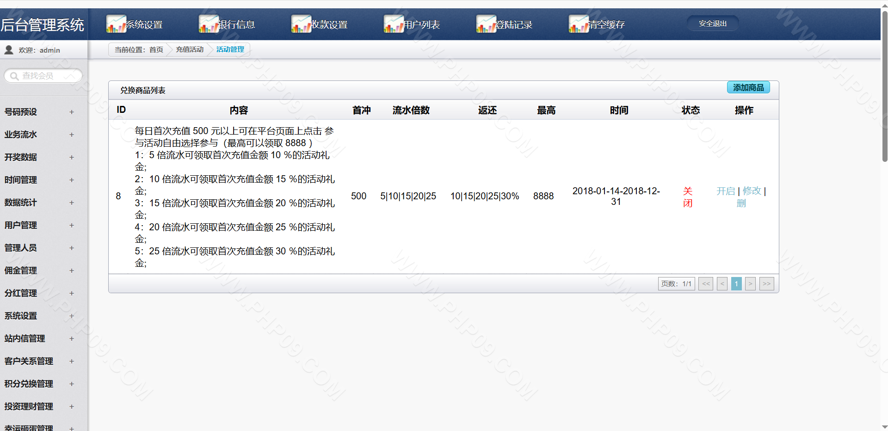The width and height of the screenshot is (888, 431).
Task: Click the chart icon beside 登陆记录
Action: click(486, 24)
